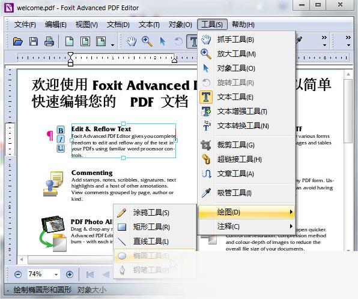Click the Save floppy disk icon
The width and height of the screenshot is (358, 299).
coord(34,42)
